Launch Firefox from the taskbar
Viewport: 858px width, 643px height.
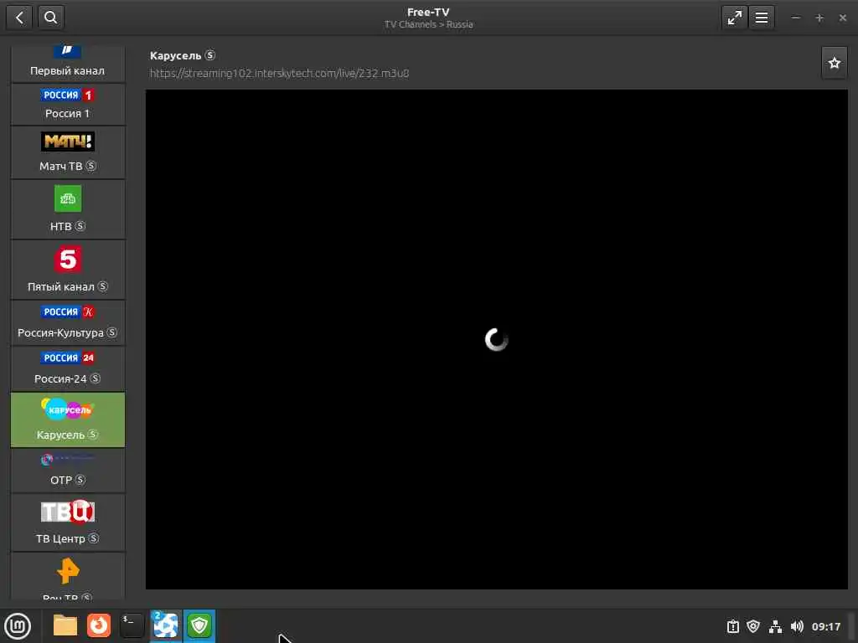coord(99,625)
